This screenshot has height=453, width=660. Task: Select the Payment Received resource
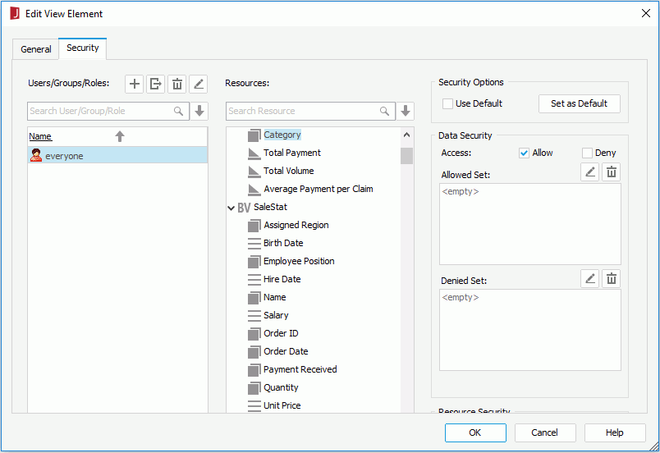click(x=300, y=370)
